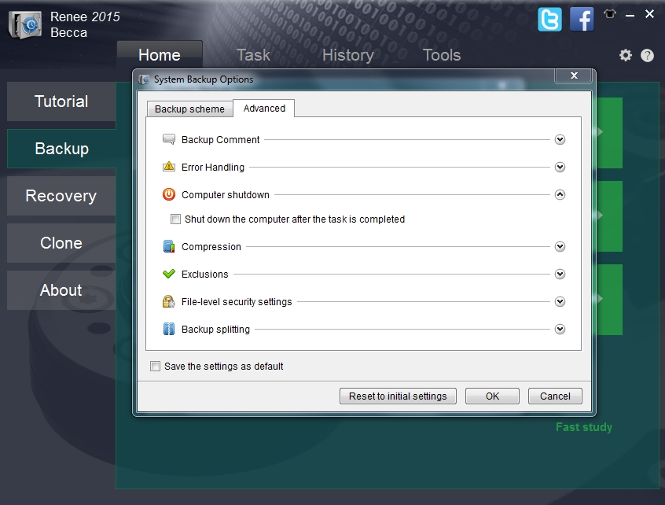Open the Twitter icon in the title bar

[549, 20]
